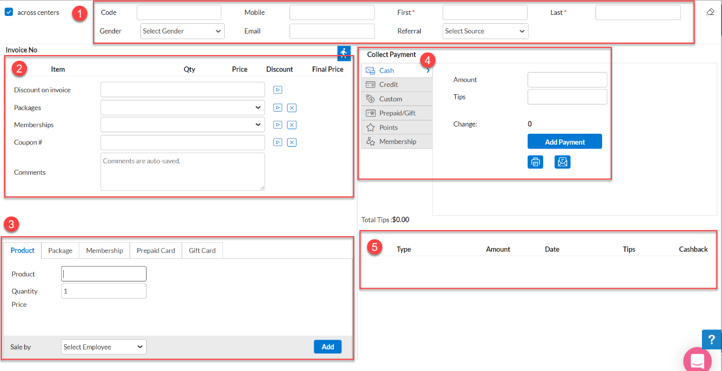Focus the Last name field

click(x=638, y=12)
